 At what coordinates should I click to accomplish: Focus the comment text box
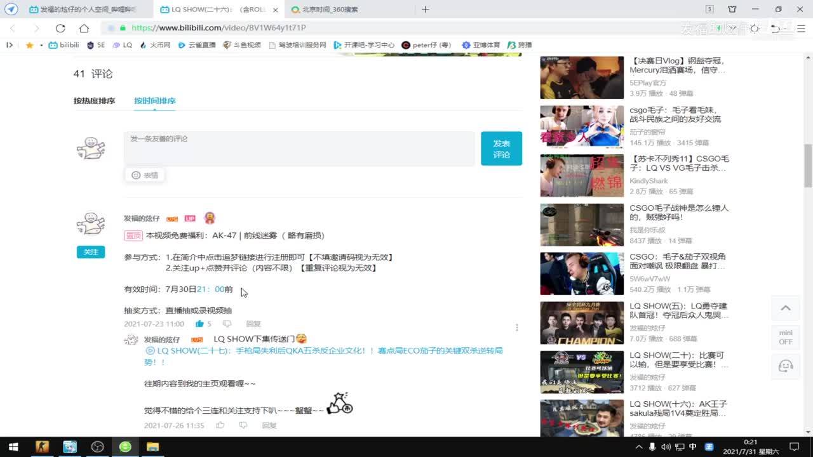click(x=299, y=149)
